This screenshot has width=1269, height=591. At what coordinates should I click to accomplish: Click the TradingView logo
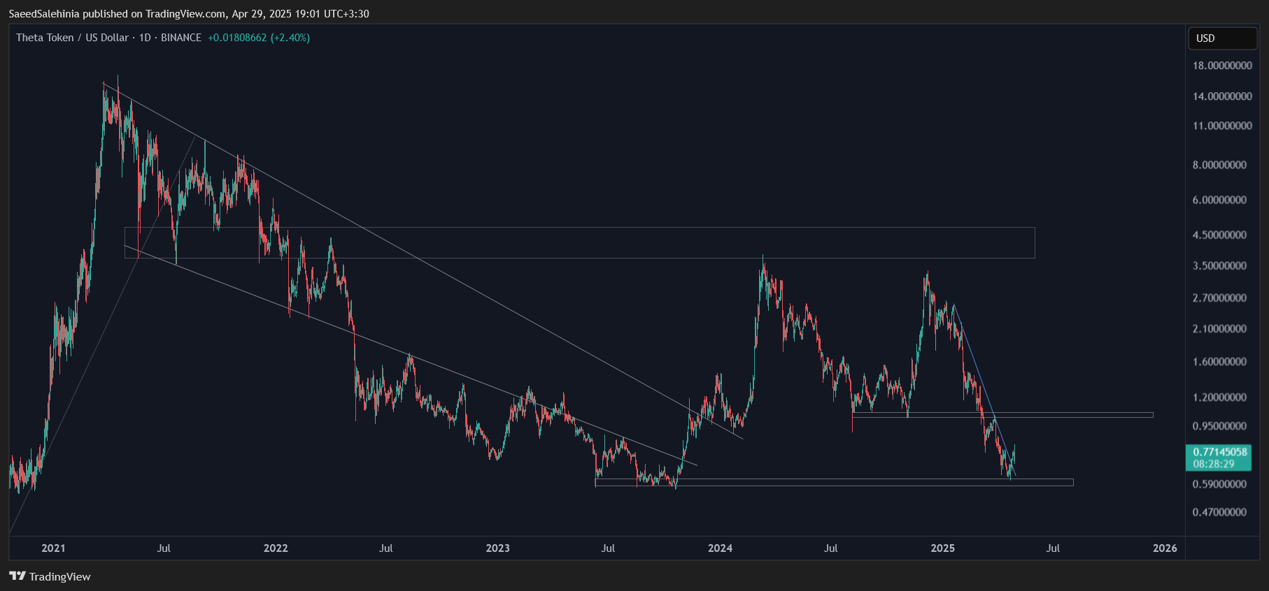(x=50, y=576)
